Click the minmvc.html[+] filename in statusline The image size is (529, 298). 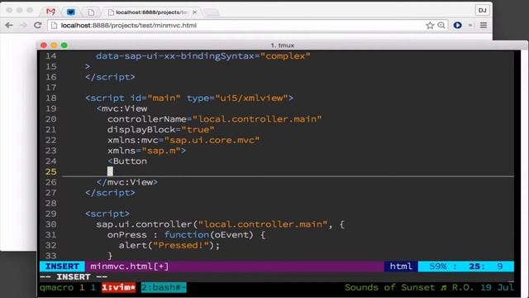pyautogui.click(x=130, y=267)
